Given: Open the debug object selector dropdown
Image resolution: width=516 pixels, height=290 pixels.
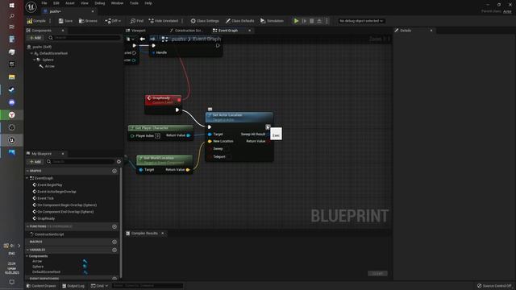Looking at the screenshot, I should point(361,21).
